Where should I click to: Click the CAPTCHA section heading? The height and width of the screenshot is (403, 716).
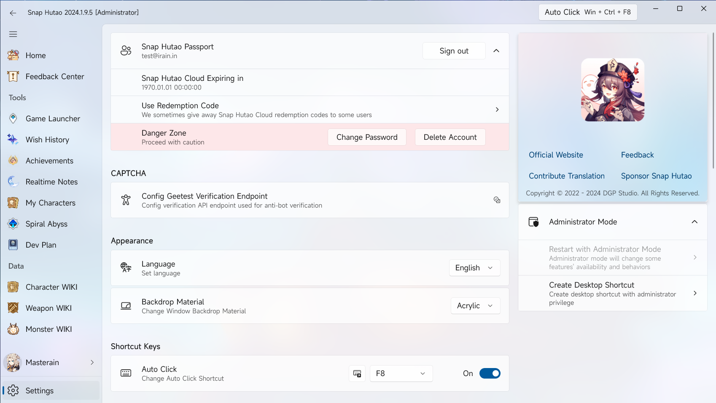tap(129, 173)
